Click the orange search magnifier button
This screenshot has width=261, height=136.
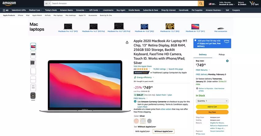point(201,3)
